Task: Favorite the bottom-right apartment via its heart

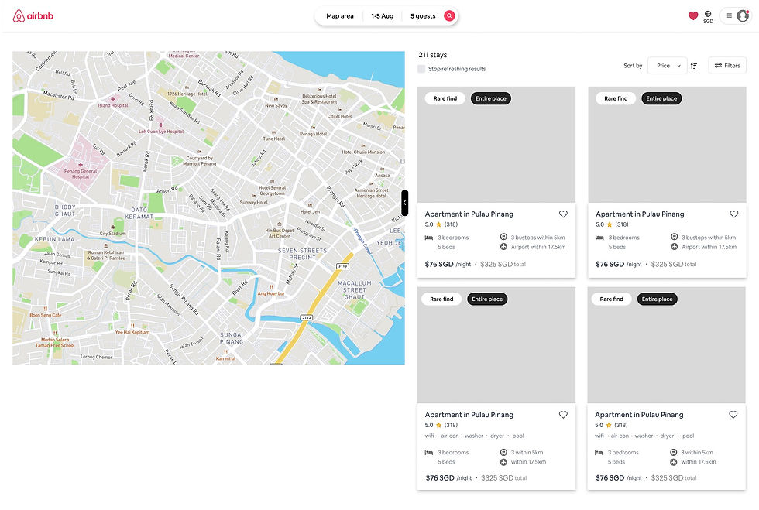Action: 733,415
